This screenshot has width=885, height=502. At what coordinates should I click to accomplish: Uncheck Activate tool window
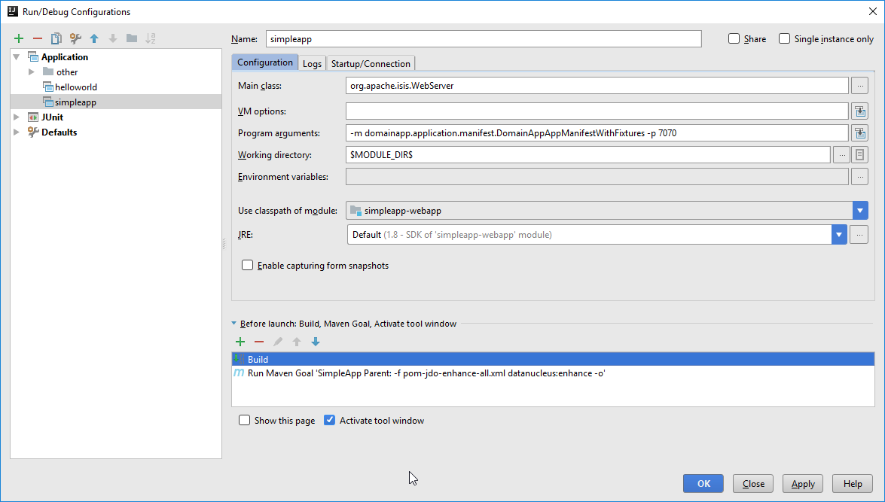329,421
